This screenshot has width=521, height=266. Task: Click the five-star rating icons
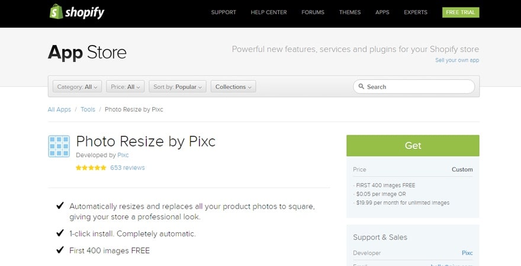click(91, 168)
